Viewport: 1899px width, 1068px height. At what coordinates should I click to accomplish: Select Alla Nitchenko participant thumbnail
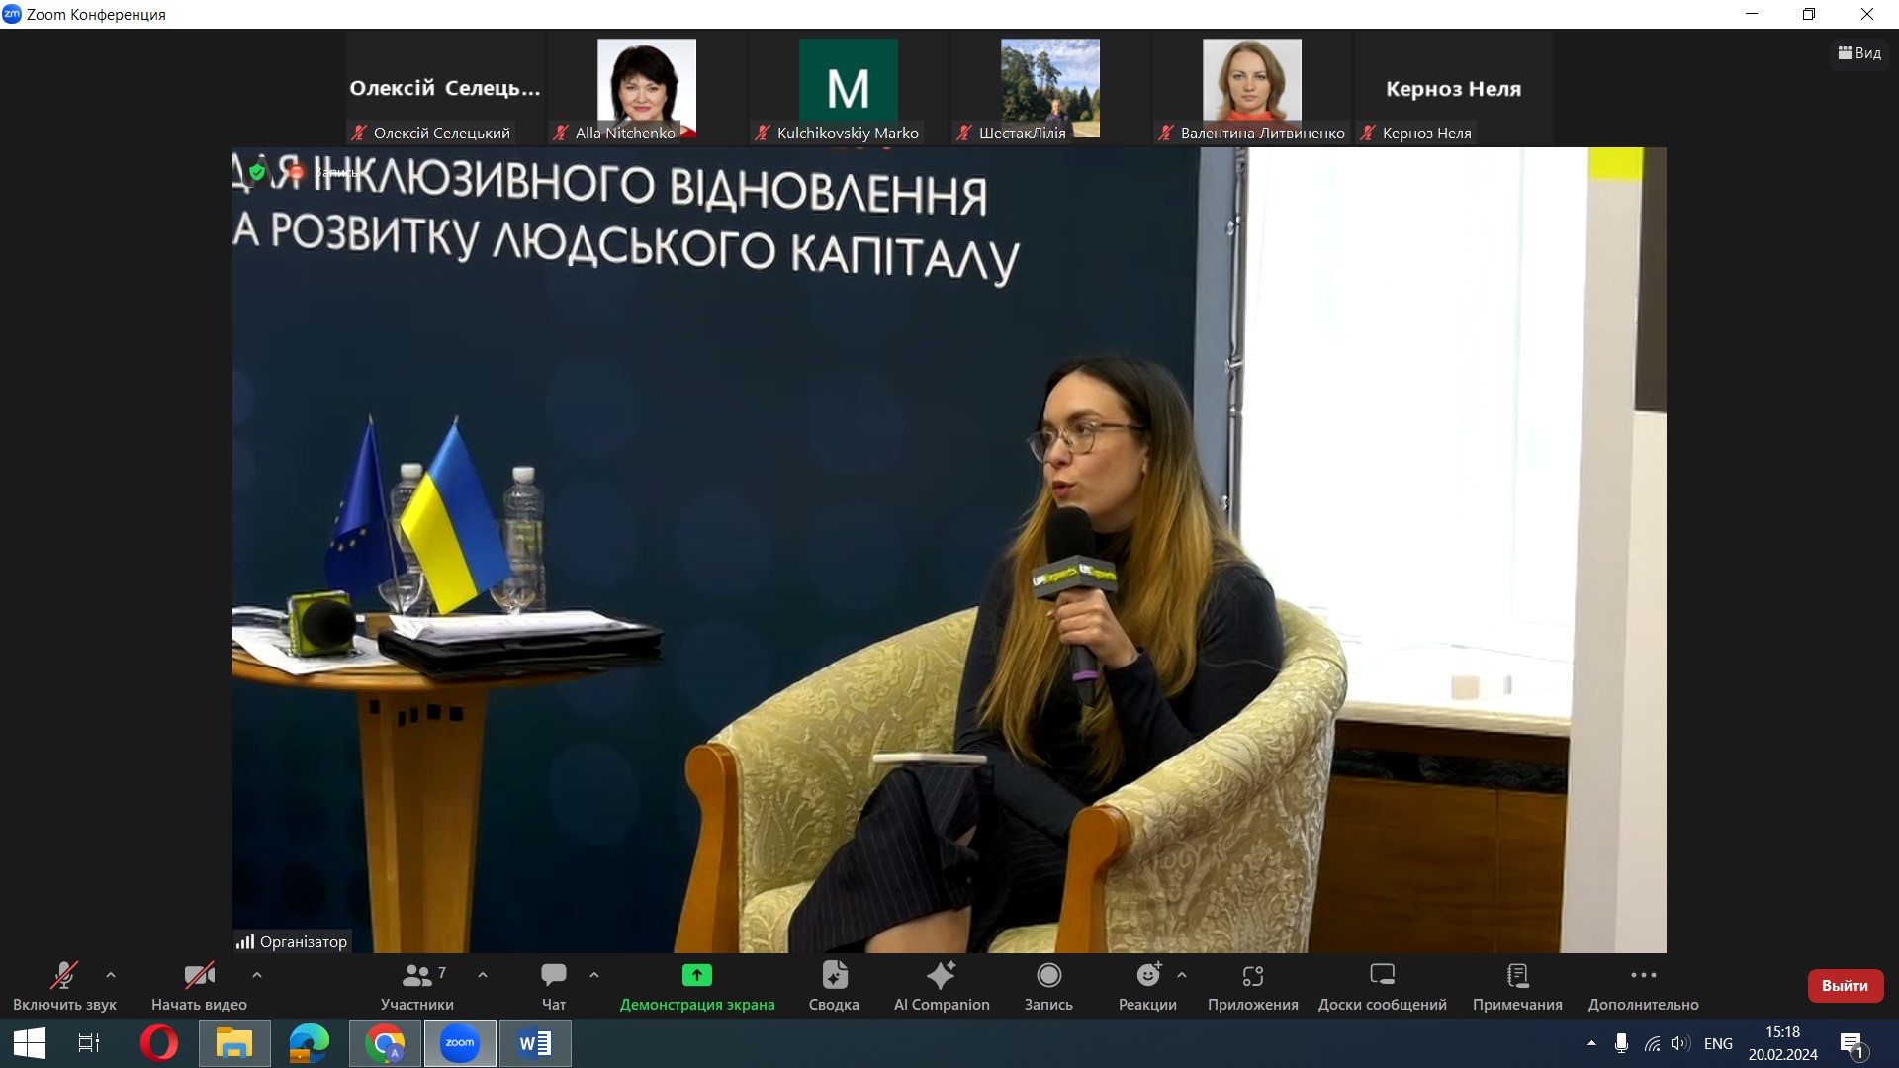[x=647, y=89]
